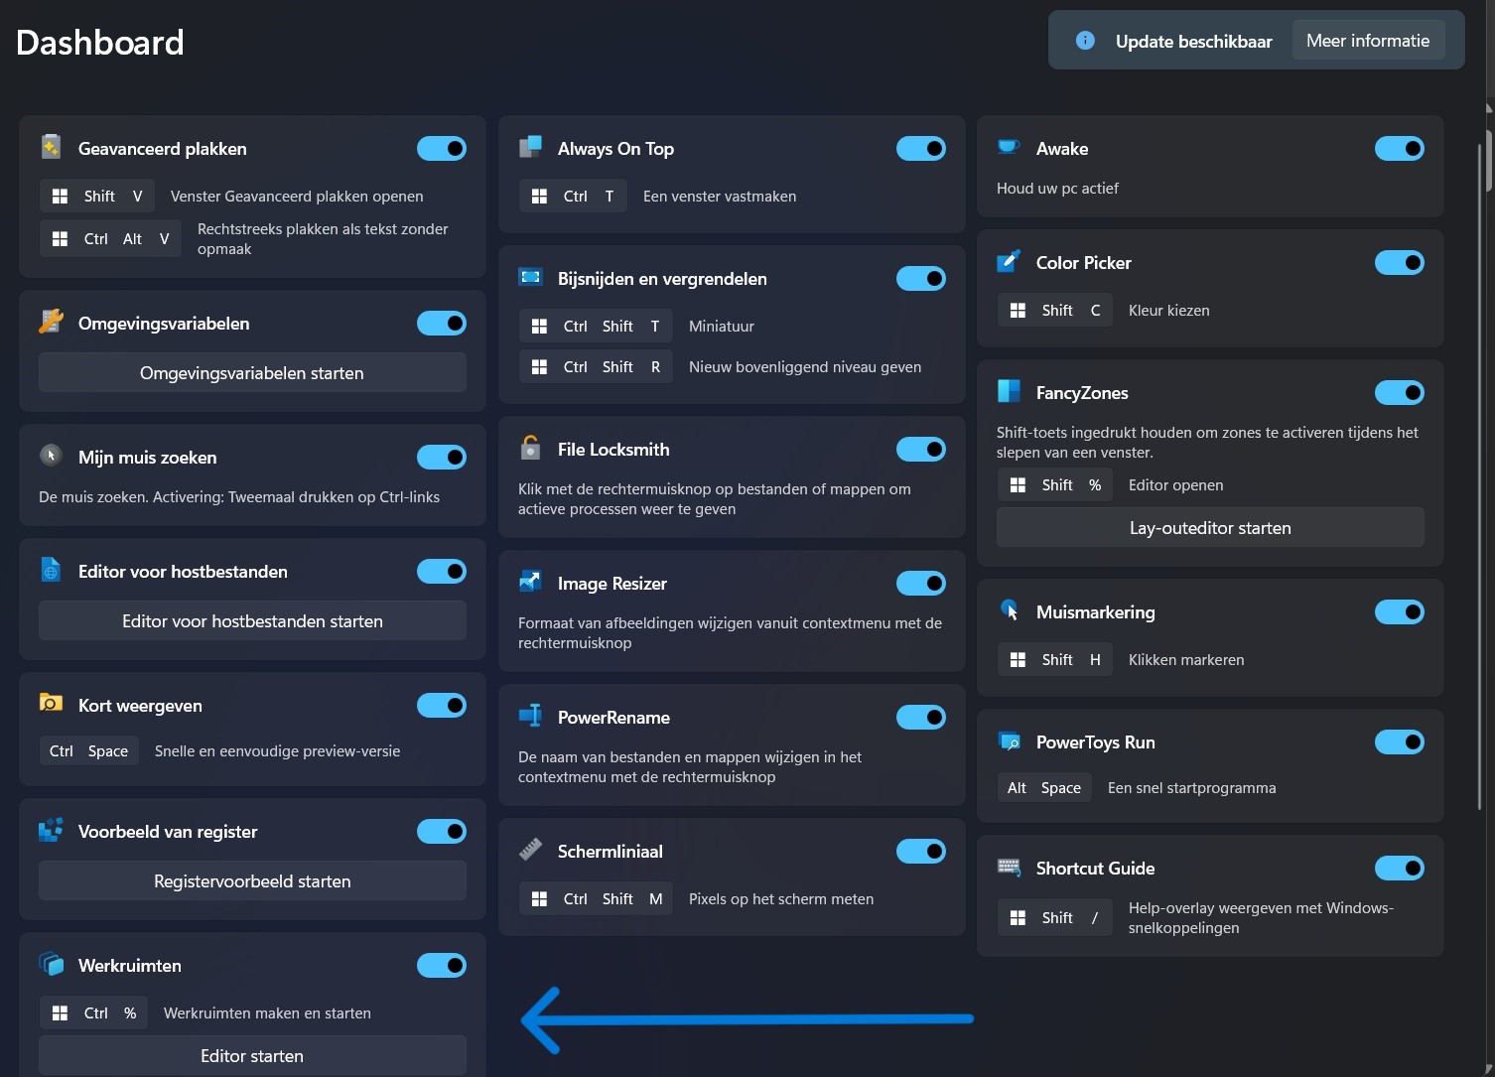
Task: Click the File Locksmith padlock icon
Action: (530, 448)
